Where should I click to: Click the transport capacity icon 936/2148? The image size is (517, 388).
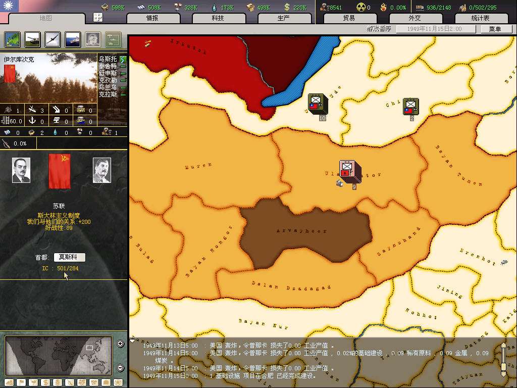[420, 7]
